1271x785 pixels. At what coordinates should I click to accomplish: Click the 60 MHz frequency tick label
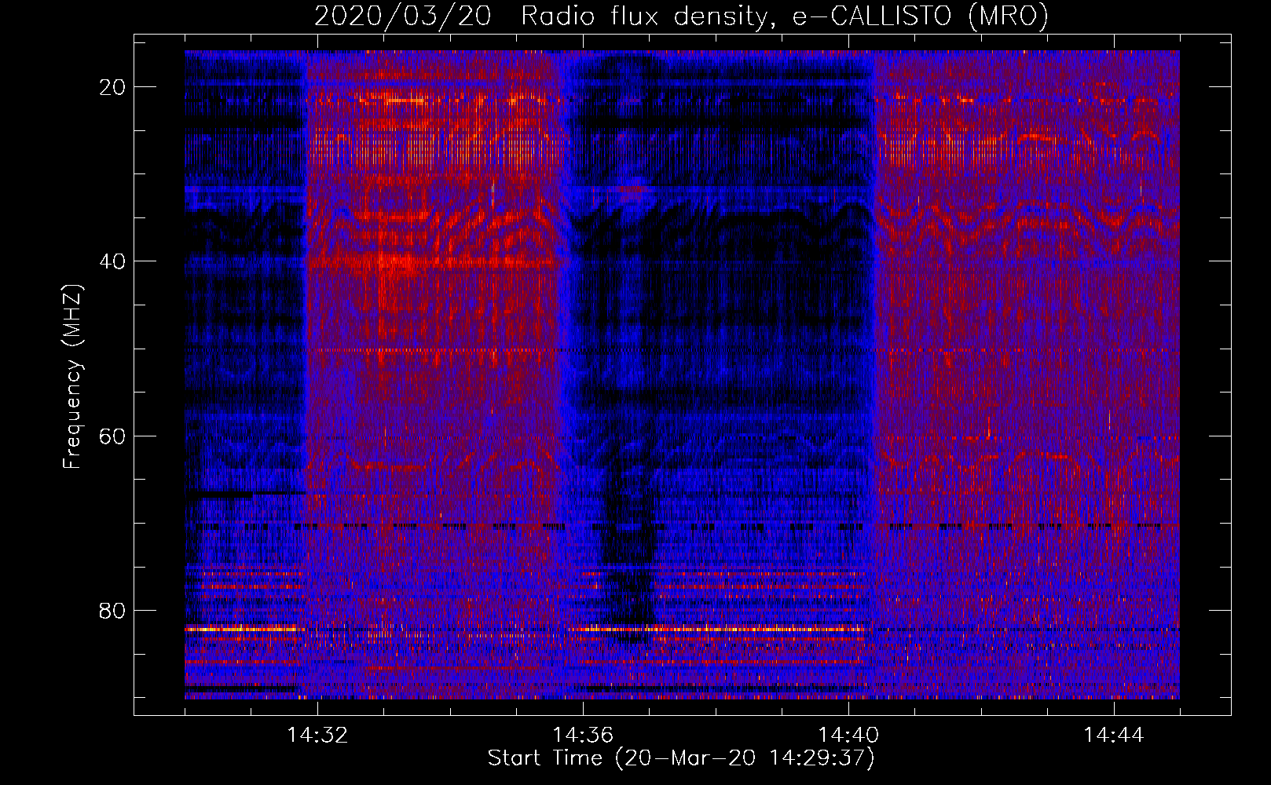113,436
